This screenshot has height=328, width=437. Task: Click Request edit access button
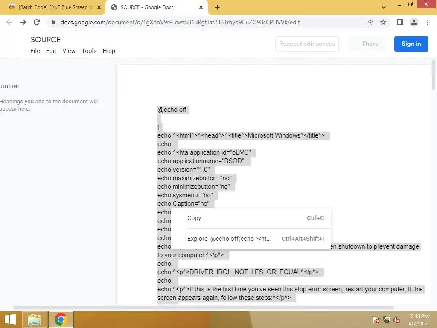pos(307,44)
